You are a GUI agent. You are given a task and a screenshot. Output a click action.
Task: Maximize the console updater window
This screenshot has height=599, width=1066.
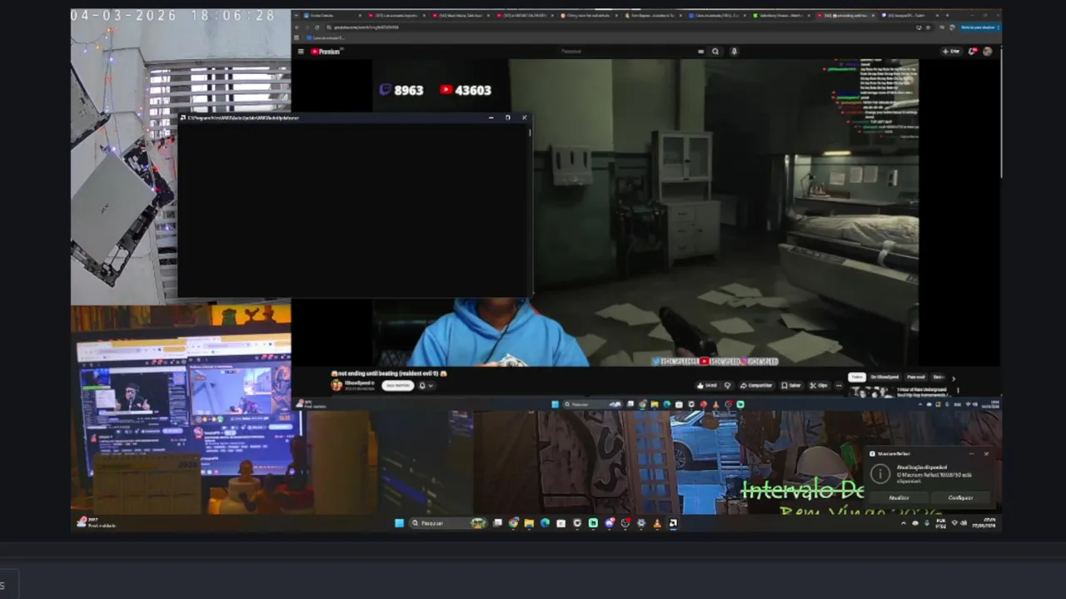tap(508, 118)
